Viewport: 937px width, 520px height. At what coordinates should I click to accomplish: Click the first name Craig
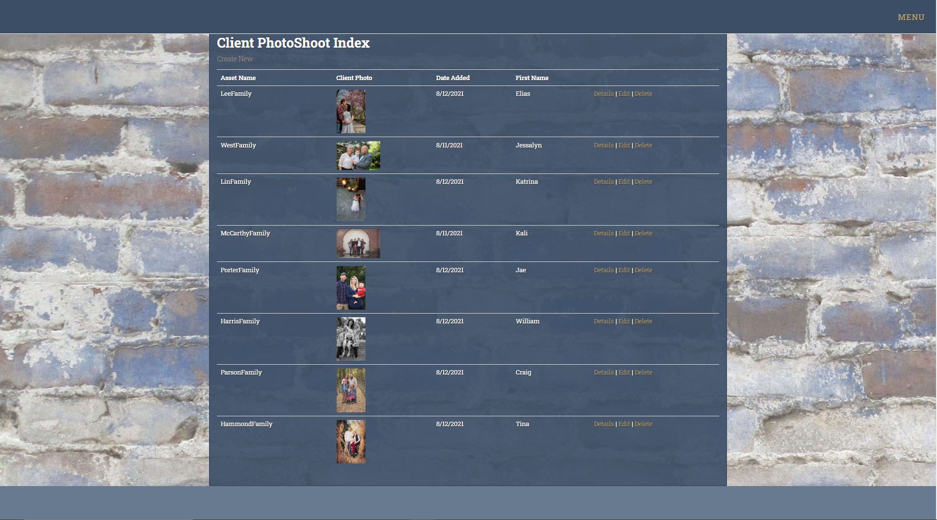[x=523, y=372]
